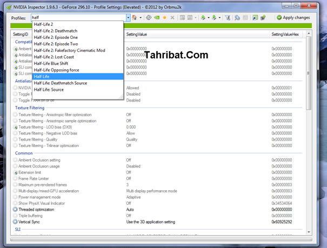Screen dimensions: 327x248
Task: Click the gray X delete profile icon
Action: 172,18
